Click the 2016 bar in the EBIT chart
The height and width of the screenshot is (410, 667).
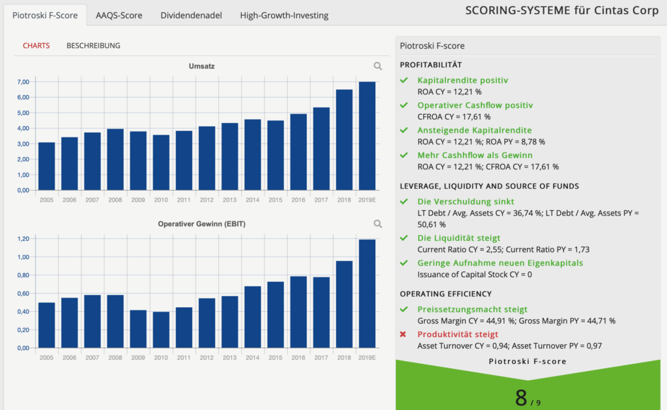(298, 312)
